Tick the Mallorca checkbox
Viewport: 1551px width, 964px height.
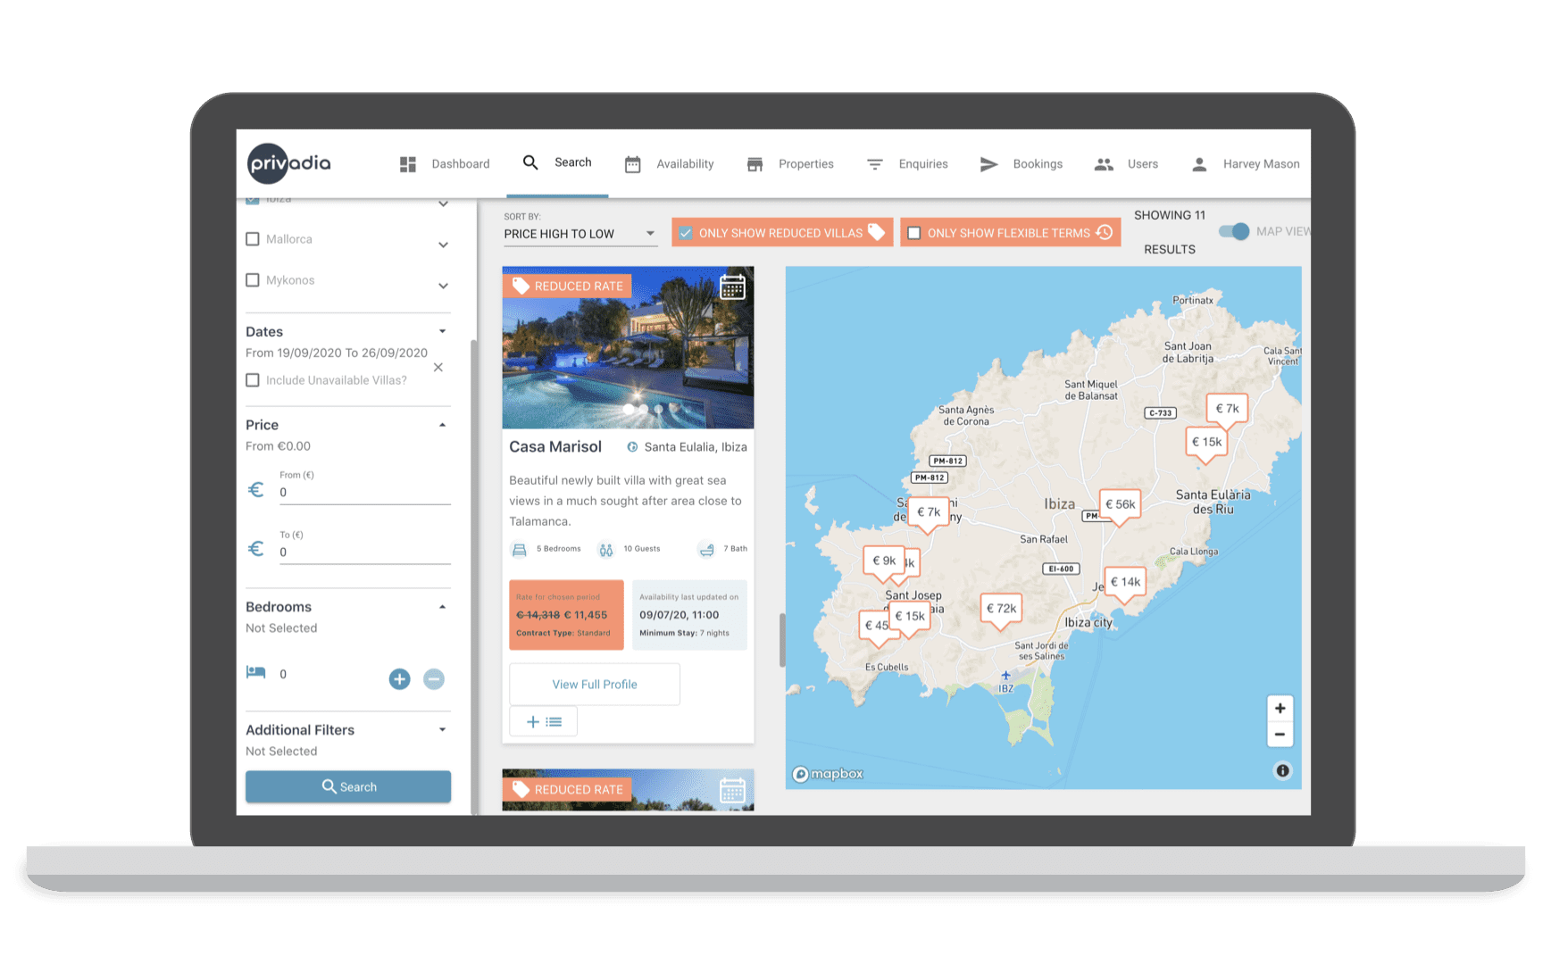pyautogui.click(x=253, y=239)
